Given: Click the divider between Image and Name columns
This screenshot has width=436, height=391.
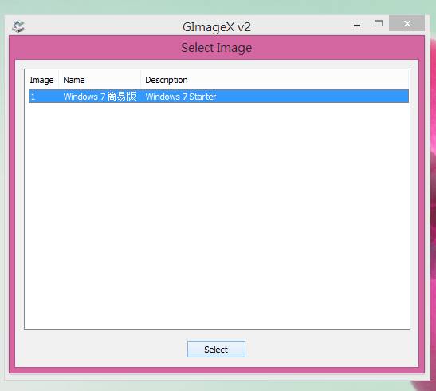Looking at the screenshot, I should [x=59, y=80].
